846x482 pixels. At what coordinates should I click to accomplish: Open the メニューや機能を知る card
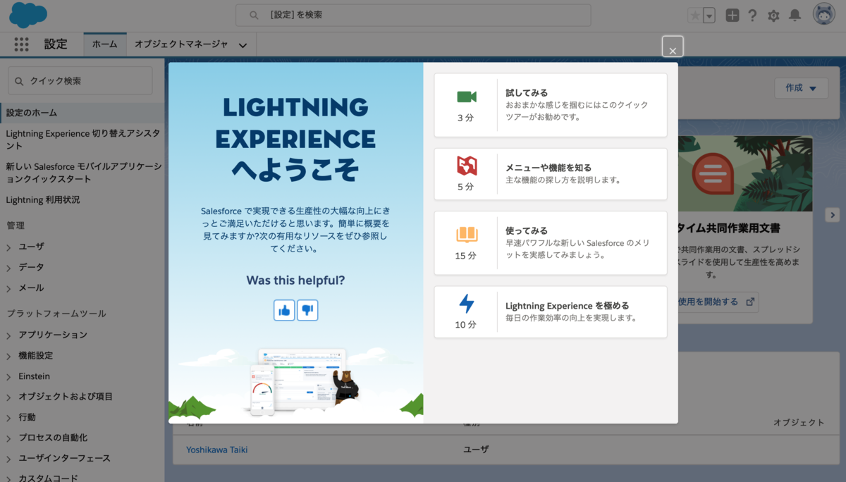click(x=551, y=173)
